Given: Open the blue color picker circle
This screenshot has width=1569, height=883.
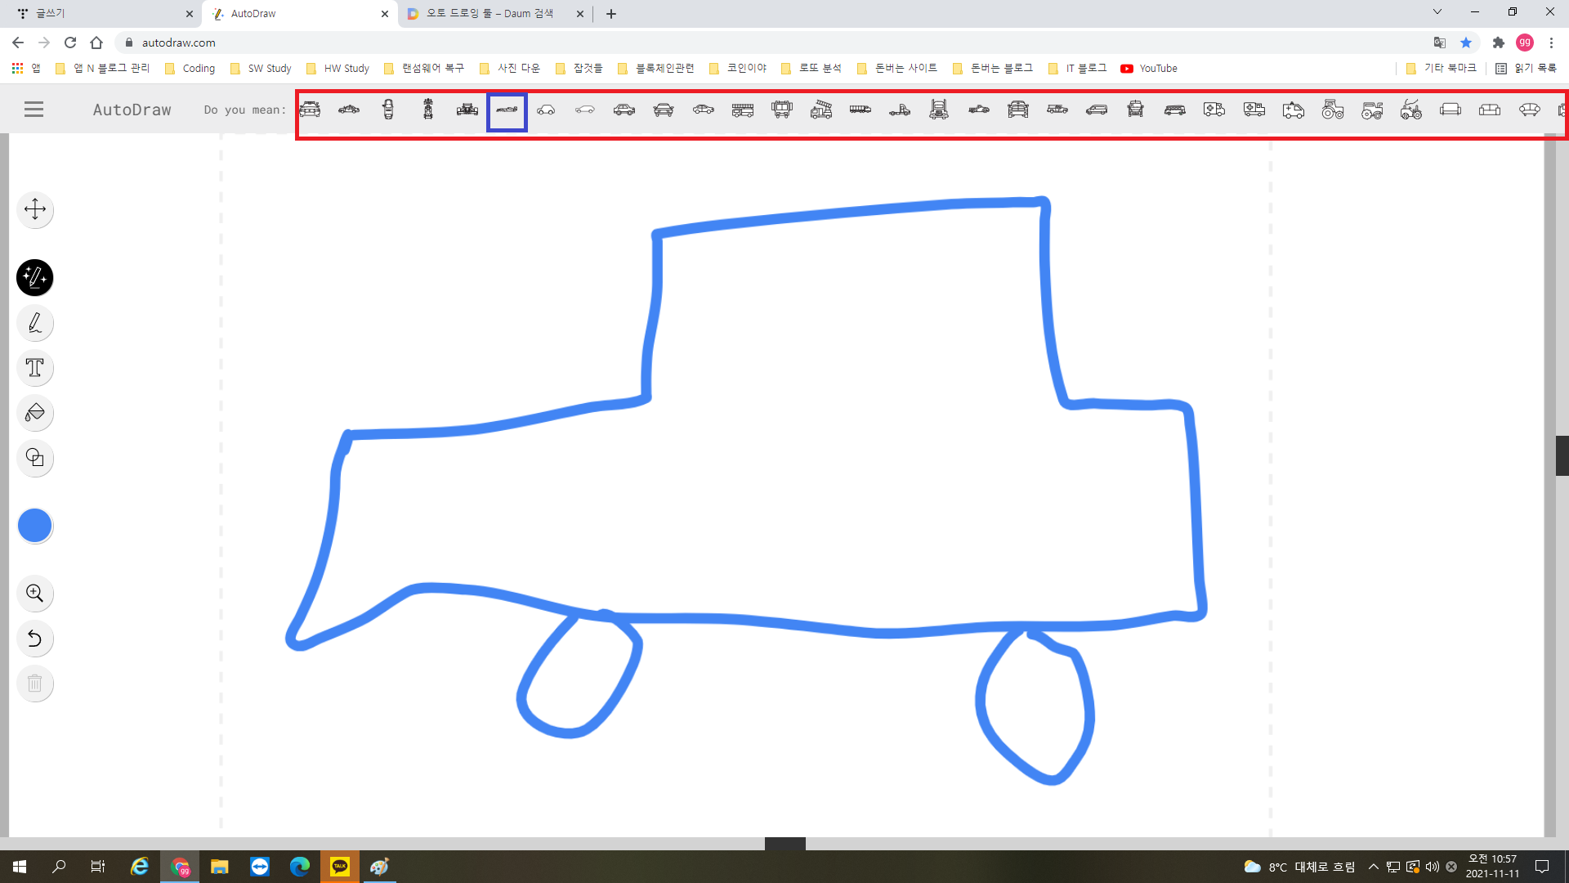Looking at the screenshot, I should coord(35,526).
